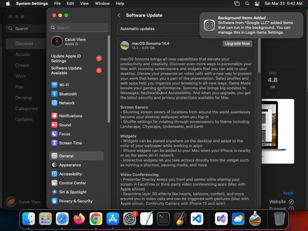308x231 pixels.
Task: Select Create in App Store sidebar
Action: [x=22, y=65]
